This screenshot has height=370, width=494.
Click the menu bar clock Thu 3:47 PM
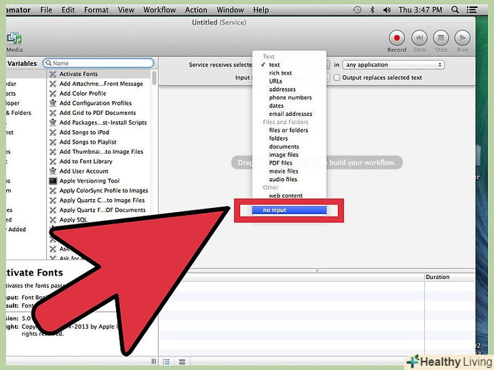[420, 10]
